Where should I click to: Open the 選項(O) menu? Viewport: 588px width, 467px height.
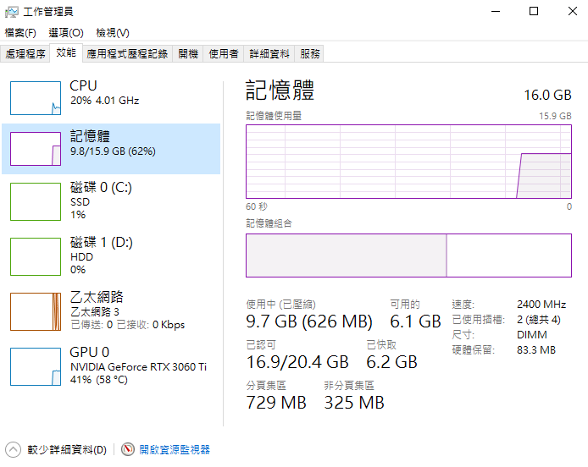[66, 32]
